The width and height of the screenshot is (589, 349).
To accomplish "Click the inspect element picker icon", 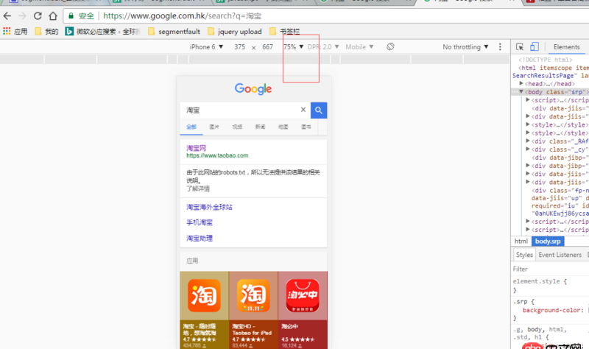I will [x=520, y=47].
